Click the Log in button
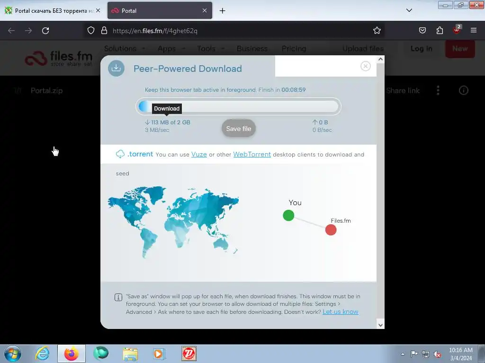 click(x=421, y=49)
